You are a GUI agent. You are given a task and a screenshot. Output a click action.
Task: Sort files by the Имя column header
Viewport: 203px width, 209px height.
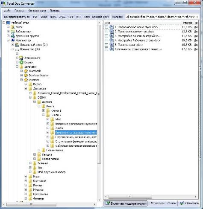(x=107, y=23)
